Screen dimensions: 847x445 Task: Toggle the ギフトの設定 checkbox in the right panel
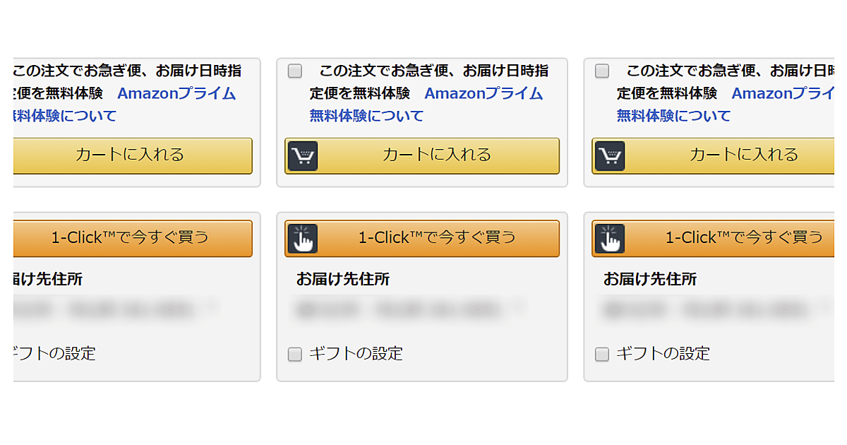point(602,354)
